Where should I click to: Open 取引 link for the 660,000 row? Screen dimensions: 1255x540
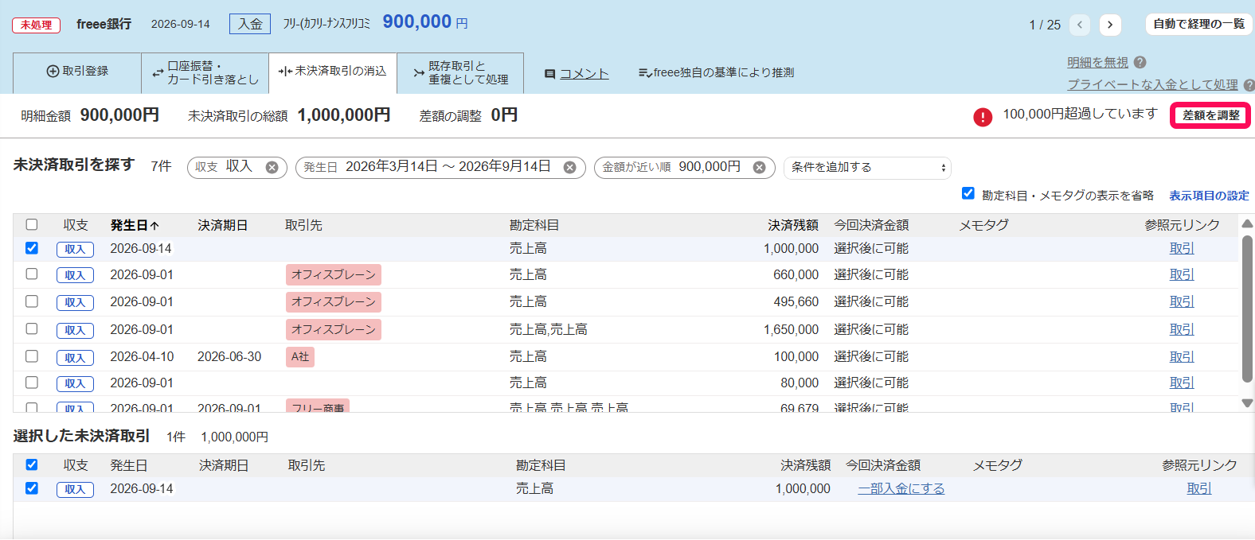[x=1182, y=274]
